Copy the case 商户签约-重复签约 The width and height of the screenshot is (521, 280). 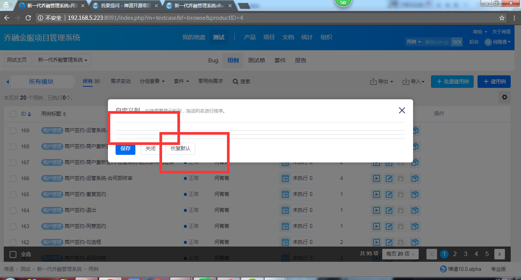(x=415, y=194)
